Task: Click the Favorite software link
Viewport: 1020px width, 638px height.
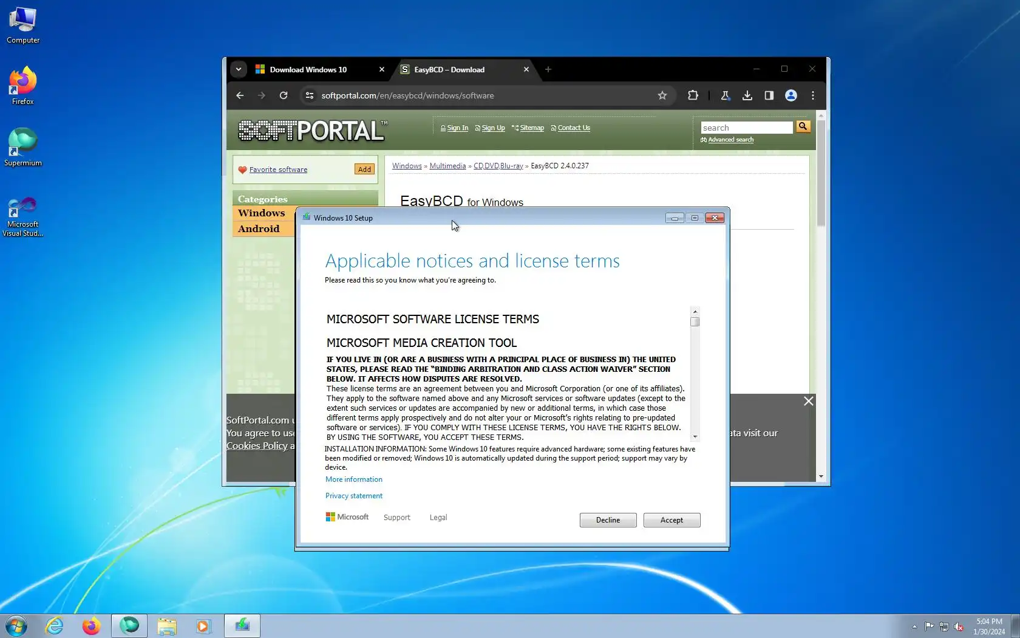Action: point(278,170)
